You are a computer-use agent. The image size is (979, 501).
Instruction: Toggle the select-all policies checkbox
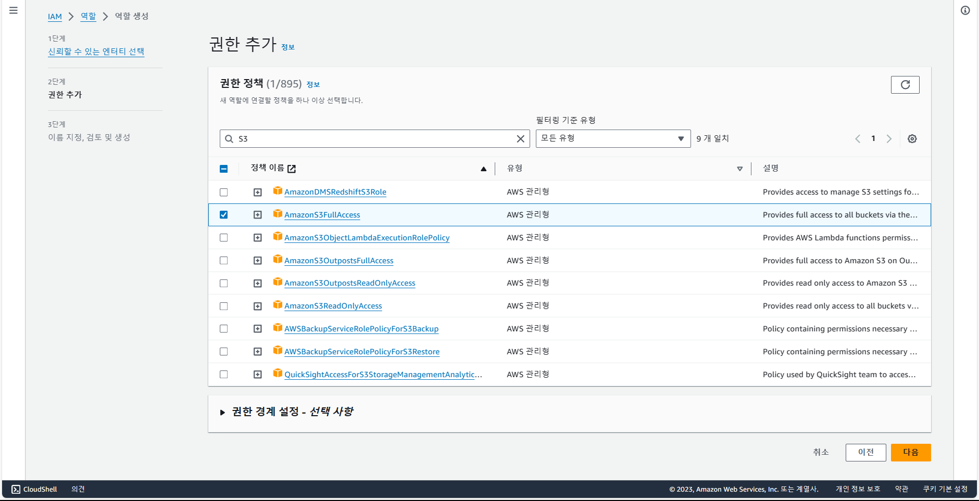224,169
